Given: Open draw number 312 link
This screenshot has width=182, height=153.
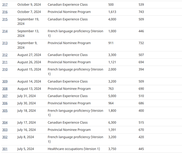Looking at the screenshot, I should 5,55.
